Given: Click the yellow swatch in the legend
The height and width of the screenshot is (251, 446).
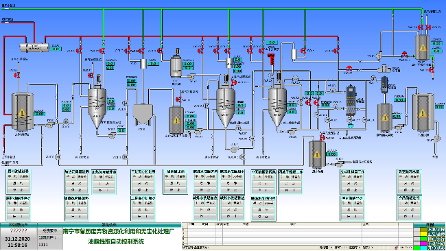Looking at the screenshot, I should point(423,234).
